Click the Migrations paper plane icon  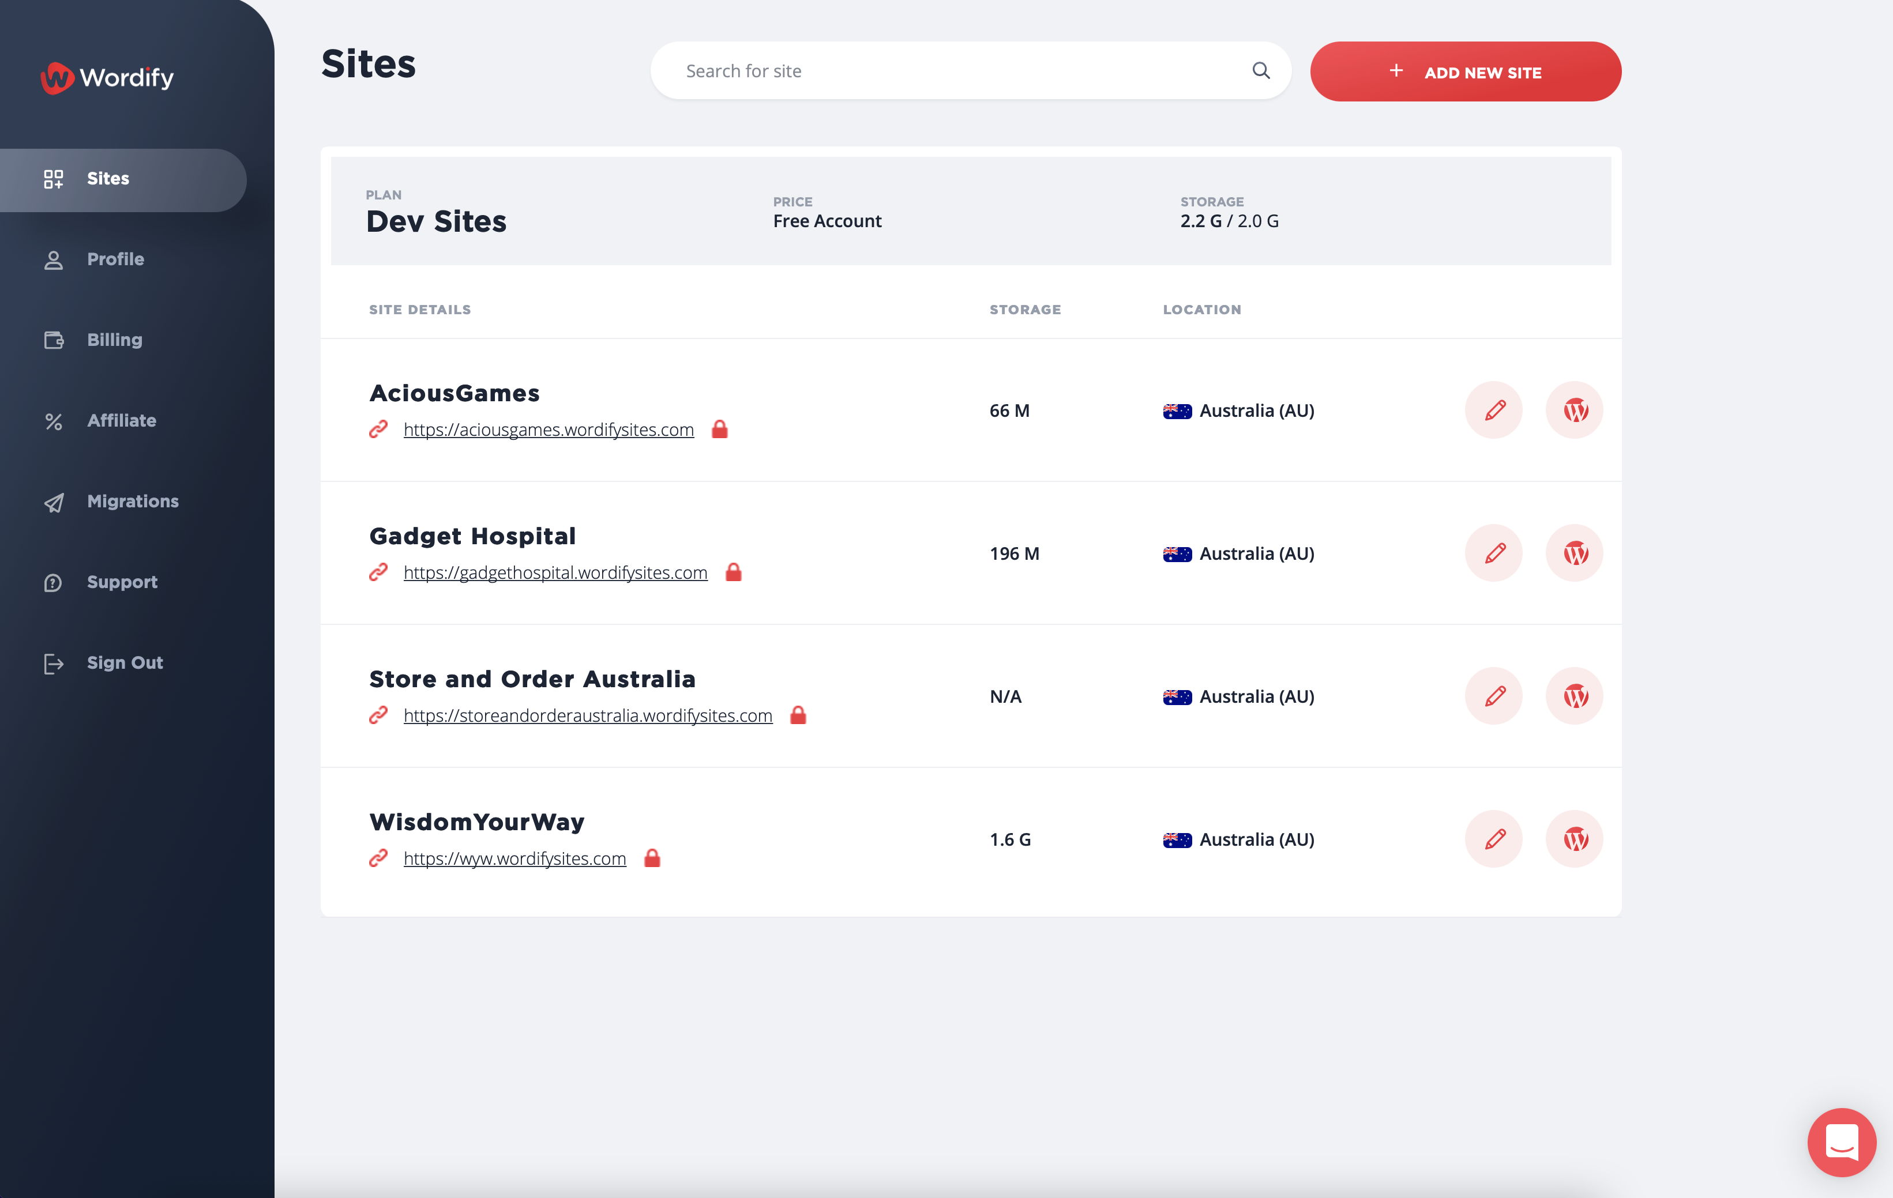coord(54,502)
